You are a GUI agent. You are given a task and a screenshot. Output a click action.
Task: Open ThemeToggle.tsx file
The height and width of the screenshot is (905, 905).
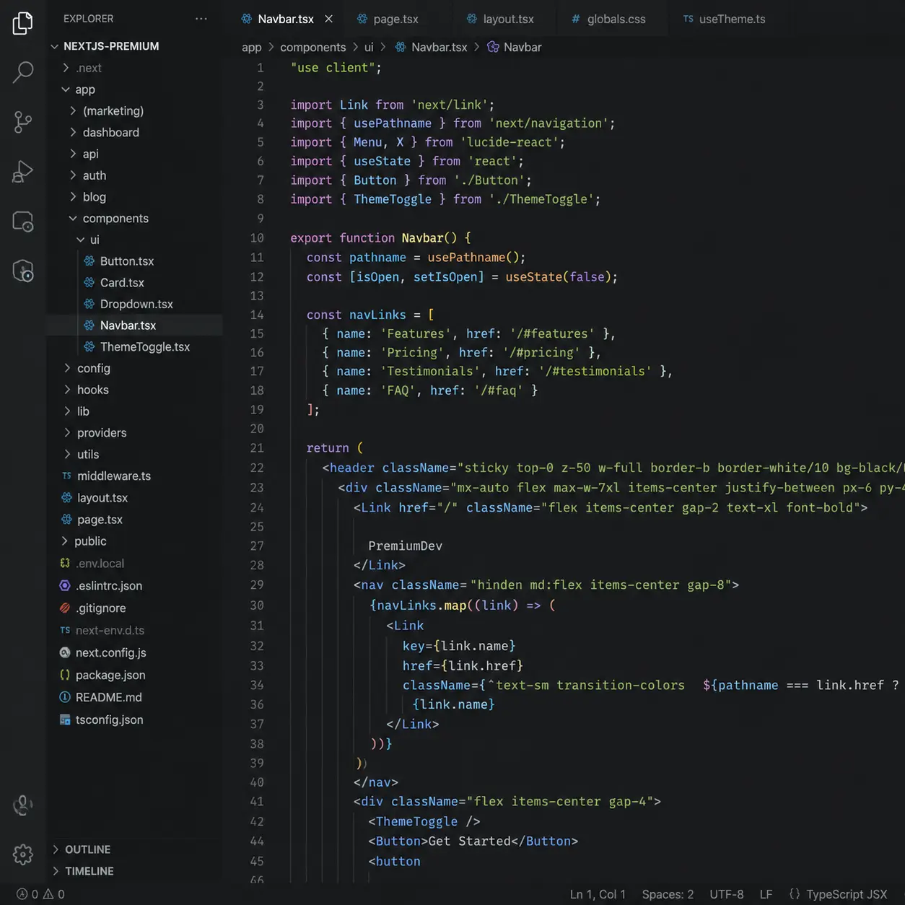(x=144, y=347)
